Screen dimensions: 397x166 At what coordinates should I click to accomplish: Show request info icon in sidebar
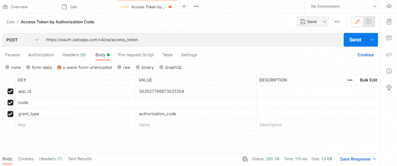tap(389, 71)
